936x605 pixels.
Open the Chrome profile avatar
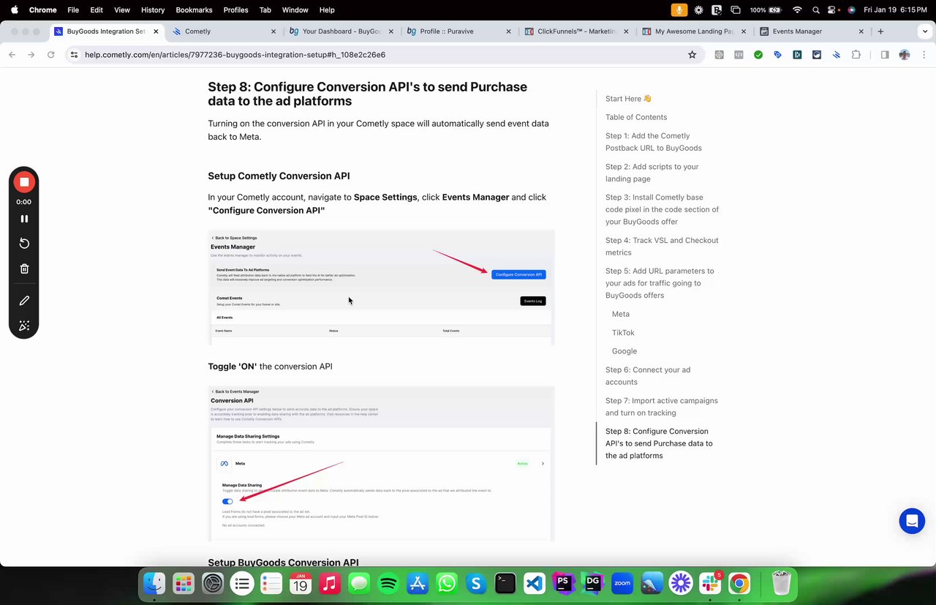click(x=905, y=54)
